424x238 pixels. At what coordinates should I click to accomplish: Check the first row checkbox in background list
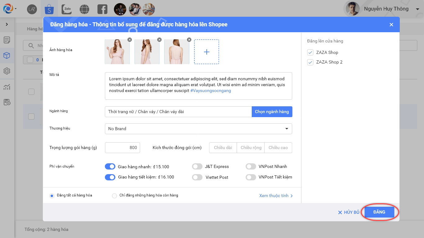click(x=31, y=92)
